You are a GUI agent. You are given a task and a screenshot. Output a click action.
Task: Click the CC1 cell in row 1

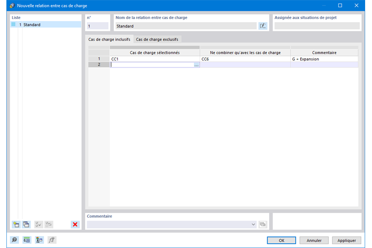coord(155,59)
